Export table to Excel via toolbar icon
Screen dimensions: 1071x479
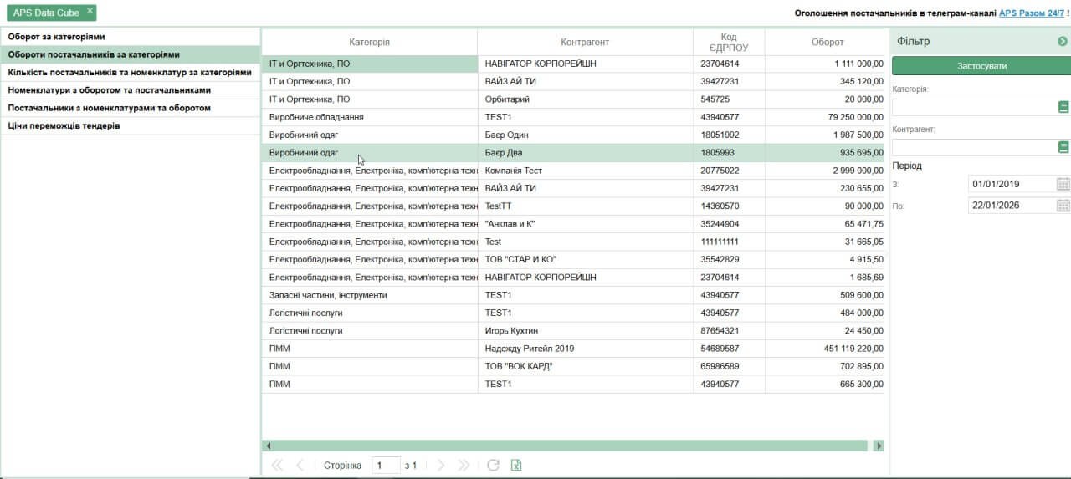pyautogui.click(x=516, y=466)
